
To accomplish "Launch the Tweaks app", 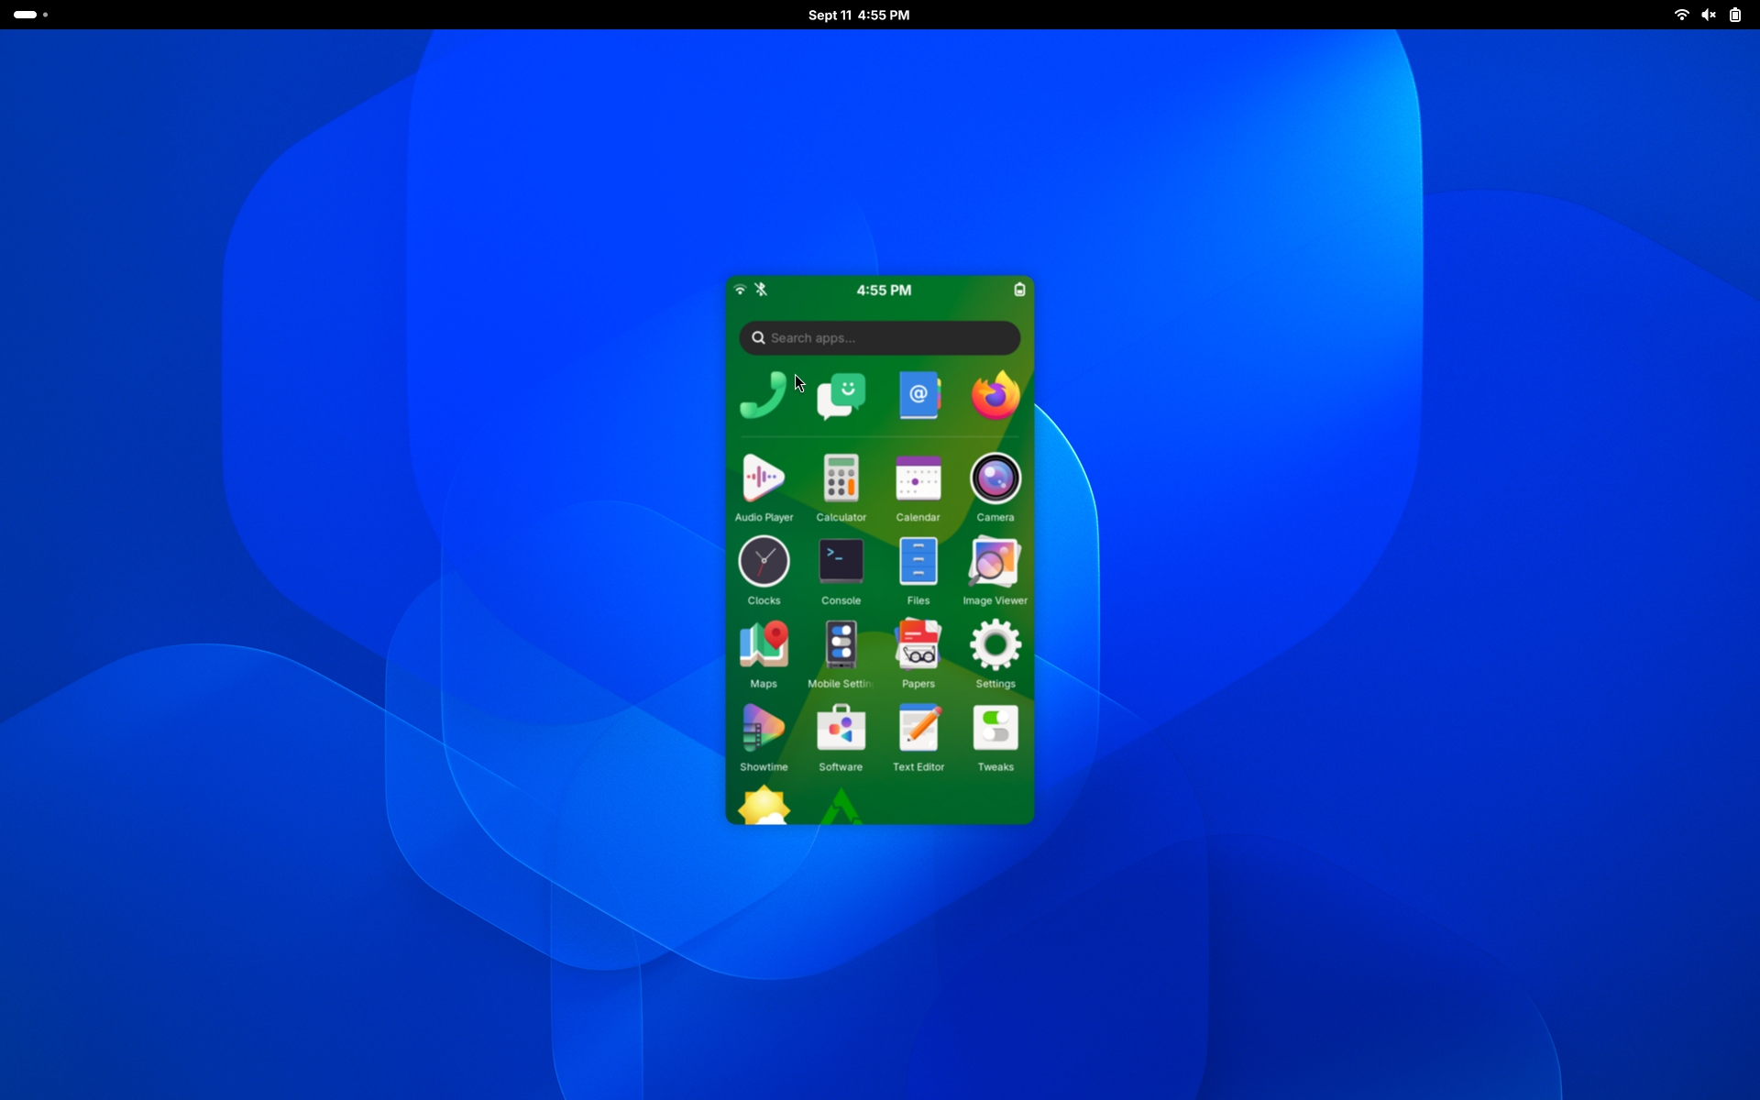I will [995, 729].
